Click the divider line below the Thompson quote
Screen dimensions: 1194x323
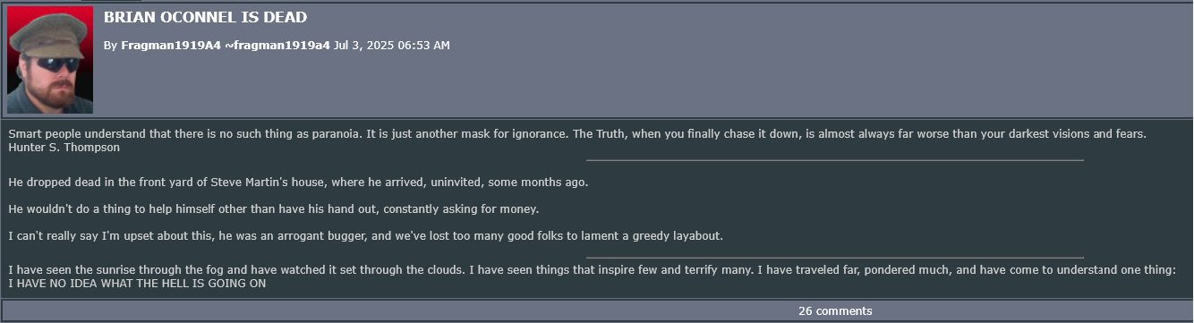pyautogui.click(x=835, y=160)
